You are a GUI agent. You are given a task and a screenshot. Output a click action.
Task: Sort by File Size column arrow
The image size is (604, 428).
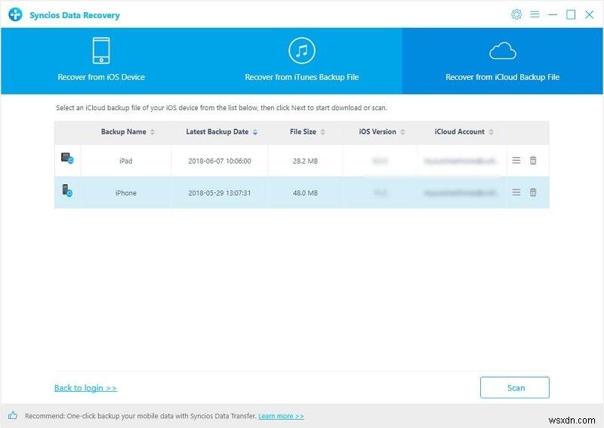pyautogui.click(x=323, y=132)
